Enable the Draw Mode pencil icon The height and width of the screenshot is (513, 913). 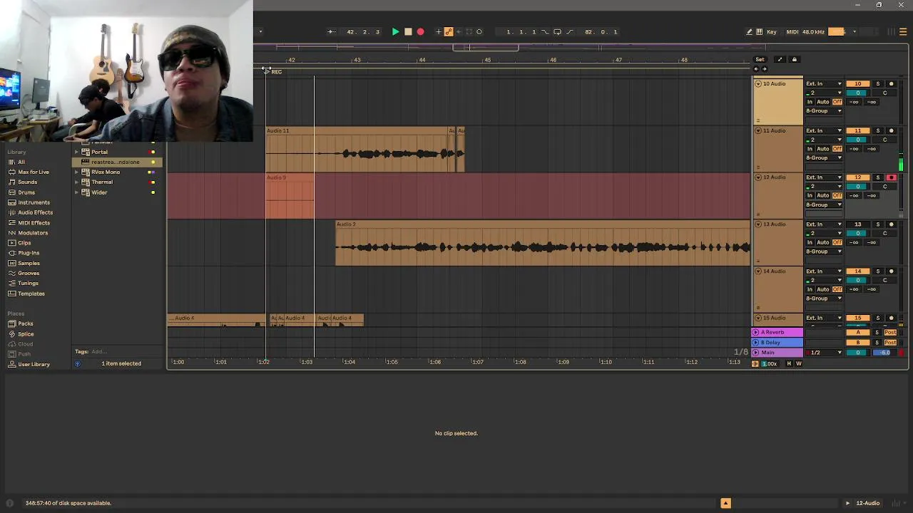click(749, 31)
